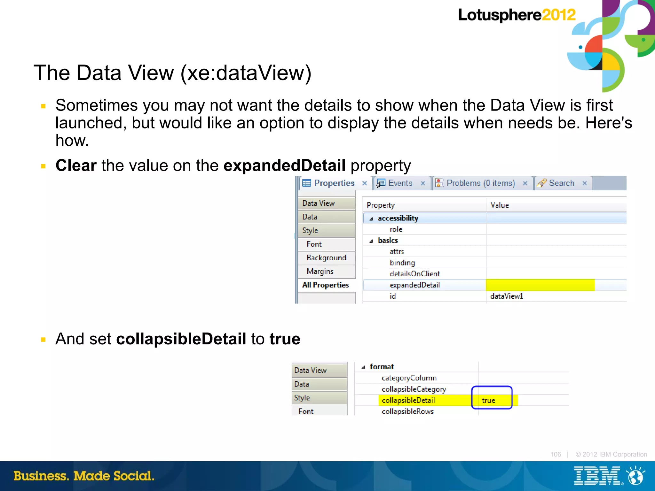Click the Events tab icon
This screenshot has width=655, height=491.
click(x=380, y=183)
